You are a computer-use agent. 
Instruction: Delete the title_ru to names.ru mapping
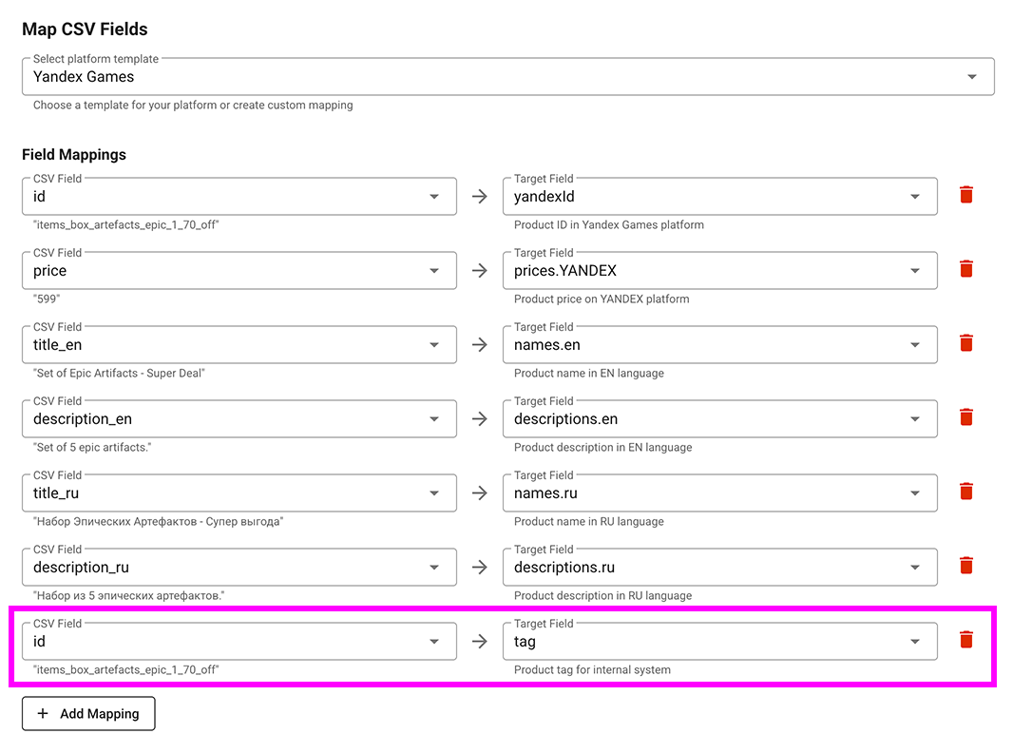coord(966,492)
